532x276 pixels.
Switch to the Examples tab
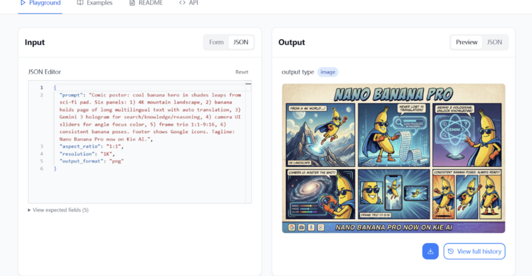[94, 3]
